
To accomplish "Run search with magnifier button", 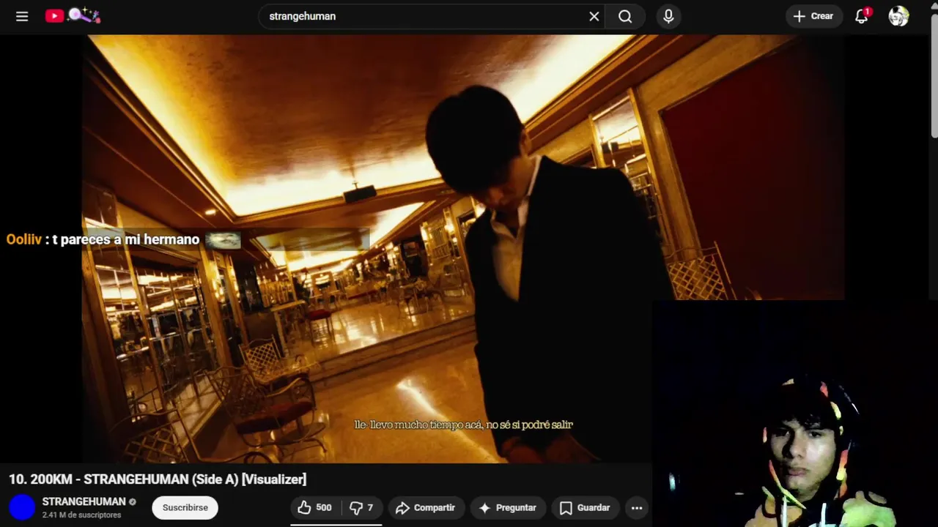I will click(x=625, y=16).
